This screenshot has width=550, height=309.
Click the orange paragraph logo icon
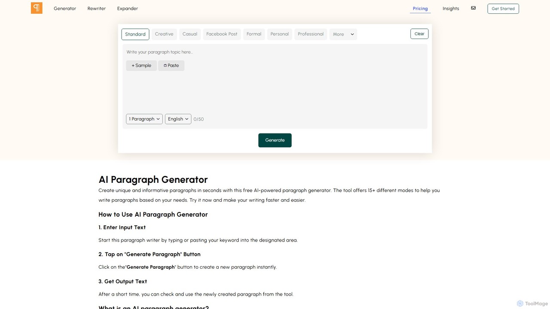[x=37, y=8]
